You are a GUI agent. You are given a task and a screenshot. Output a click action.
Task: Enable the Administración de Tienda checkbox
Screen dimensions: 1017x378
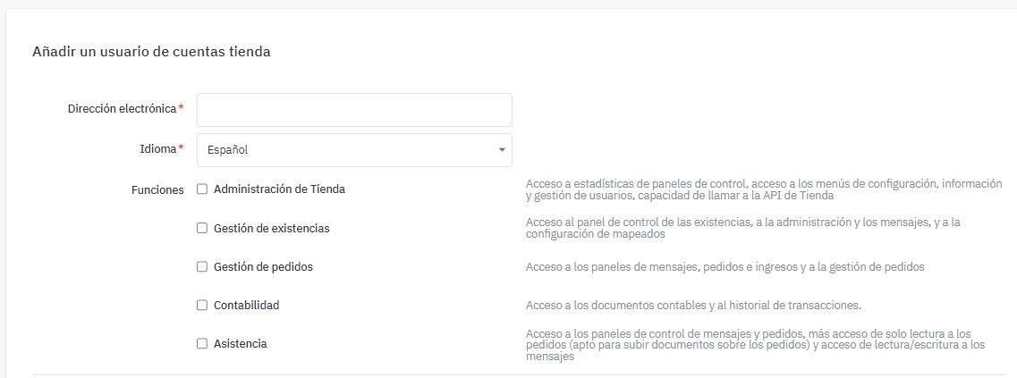coord(202,189)
